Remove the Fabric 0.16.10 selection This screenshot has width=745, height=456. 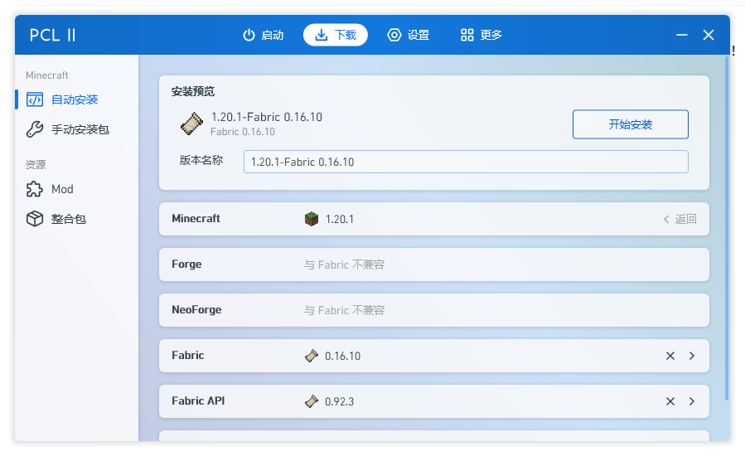(x=670, y=356)
